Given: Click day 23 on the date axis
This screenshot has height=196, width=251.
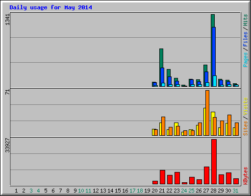Looking at the screenshot, I should pyautogui.click(x=176, y=191).
